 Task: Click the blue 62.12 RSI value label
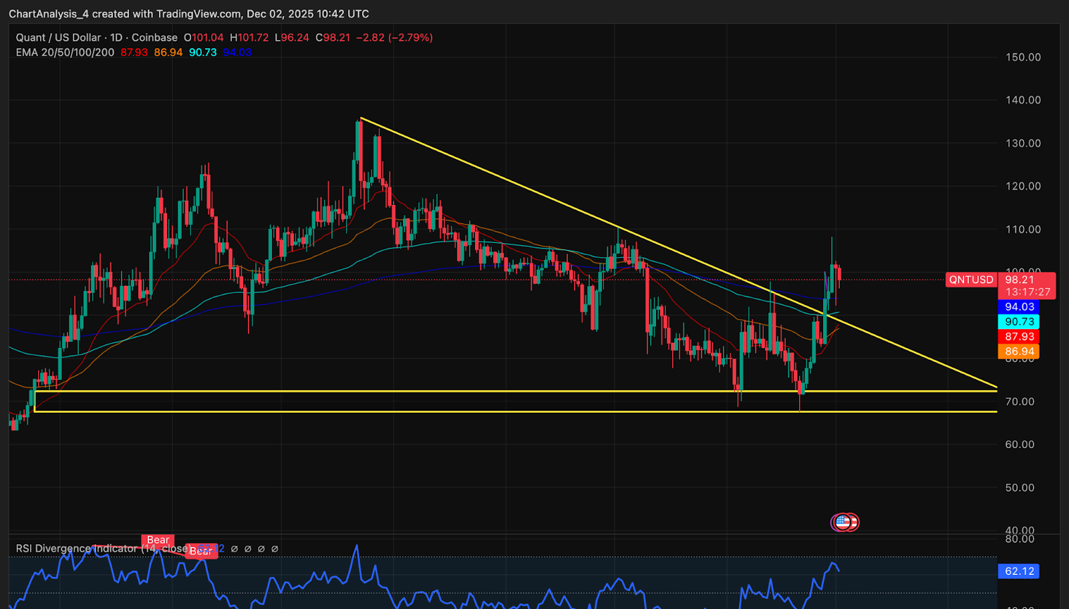(x=1019, y=572)
